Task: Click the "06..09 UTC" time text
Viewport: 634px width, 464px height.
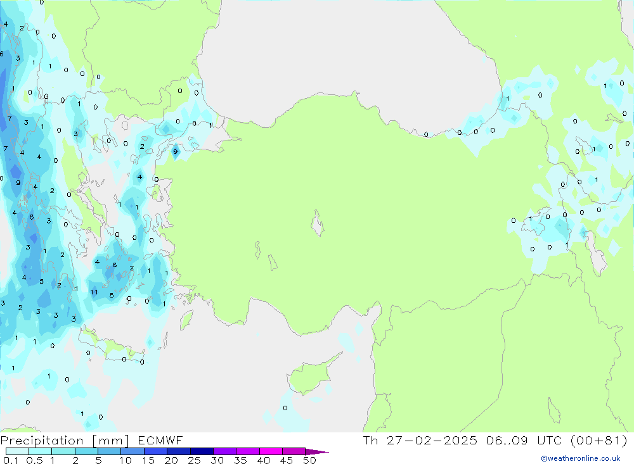Action: click(523, 440)
